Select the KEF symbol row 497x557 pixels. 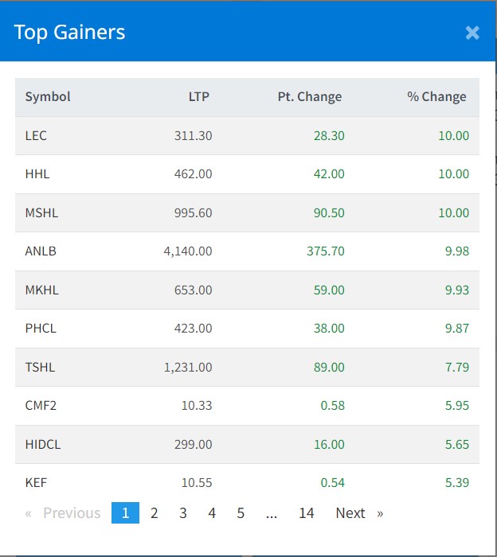(37, 482)
